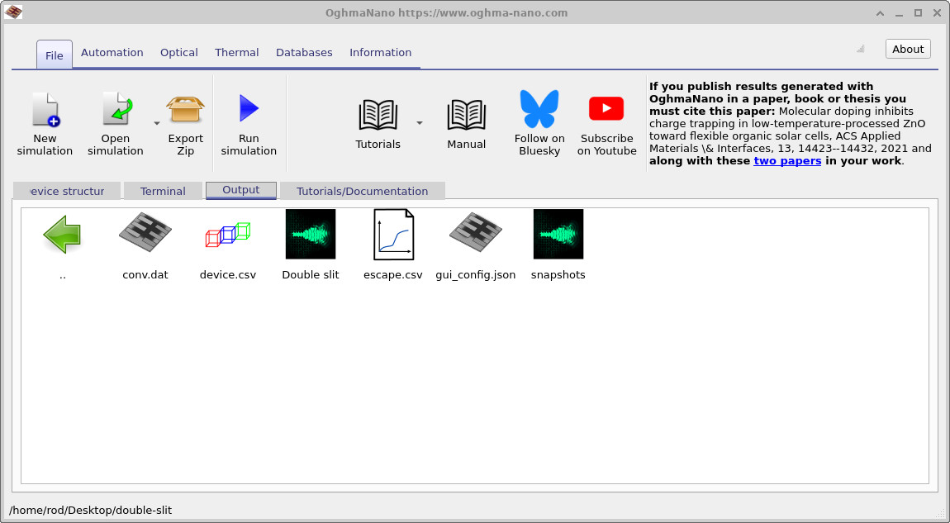Screen dimensions: 950x523
Task: Select the device.csv file icon
Action: [228, 234]
